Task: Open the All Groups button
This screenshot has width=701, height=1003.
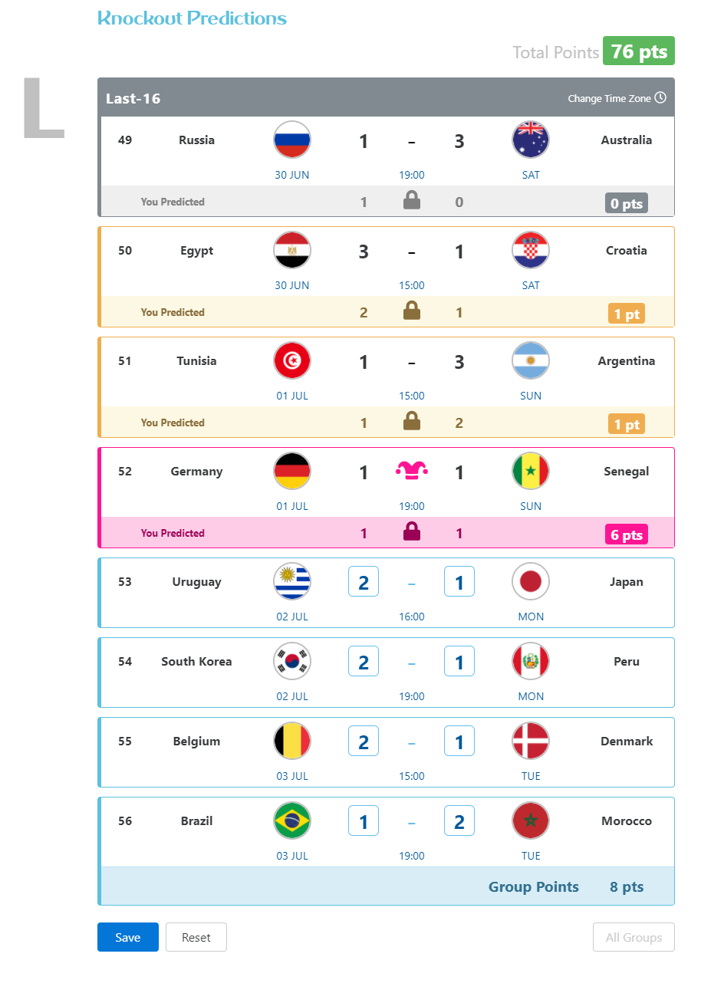Action: pos(634,937)
